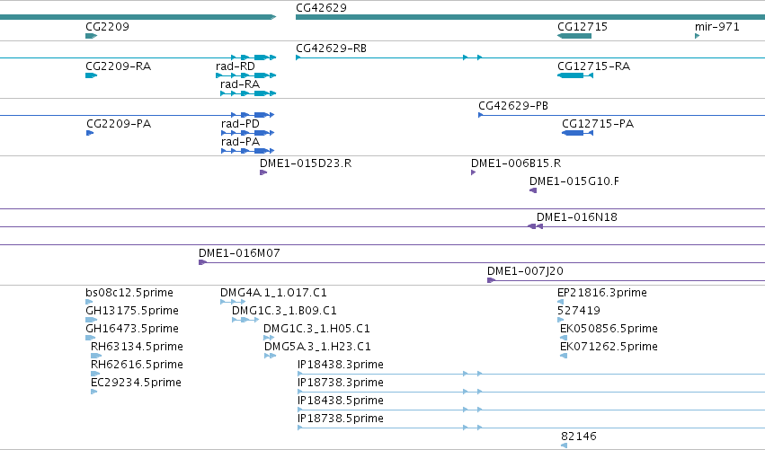
Task: Select the 82146 feature label
Action: click(x=579, y=437)
